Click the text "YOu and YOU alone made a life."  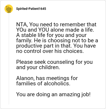(55, 30)
